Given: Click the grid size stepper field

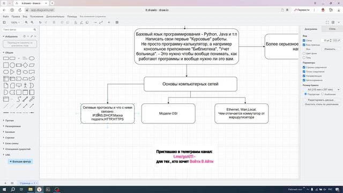Looking at the screenshot, I should tap(326, 41).
